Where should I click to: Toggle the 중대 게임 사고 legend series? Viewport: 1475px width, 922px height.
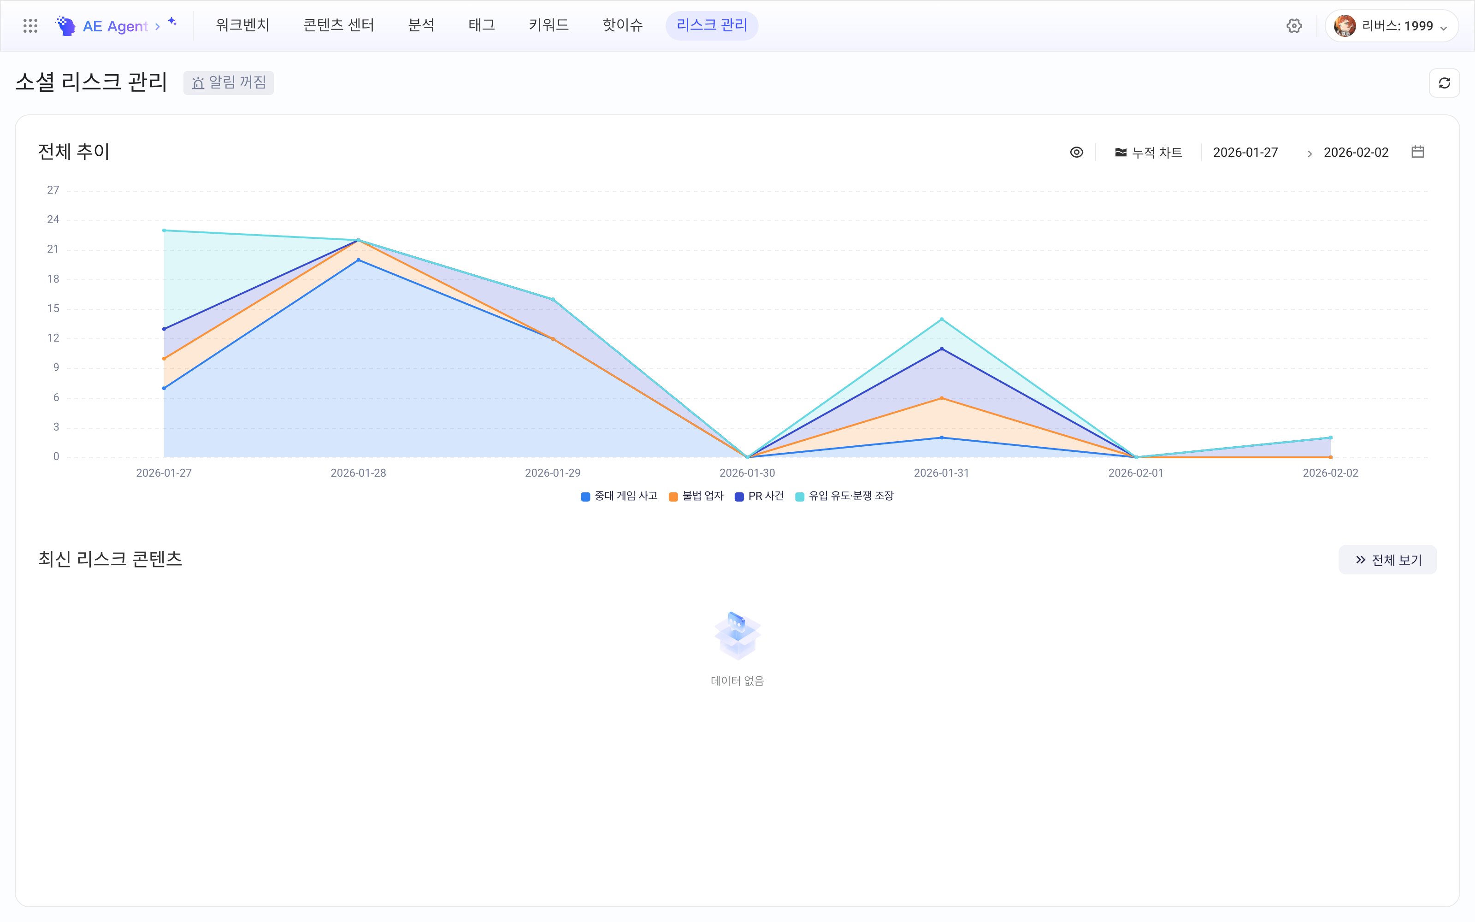point(619,496)
